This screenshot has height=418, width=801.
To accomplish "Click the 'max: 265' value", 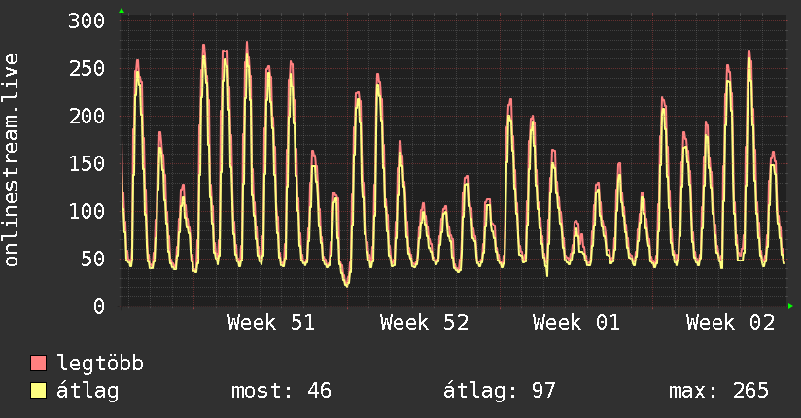I will coord(718,391).
